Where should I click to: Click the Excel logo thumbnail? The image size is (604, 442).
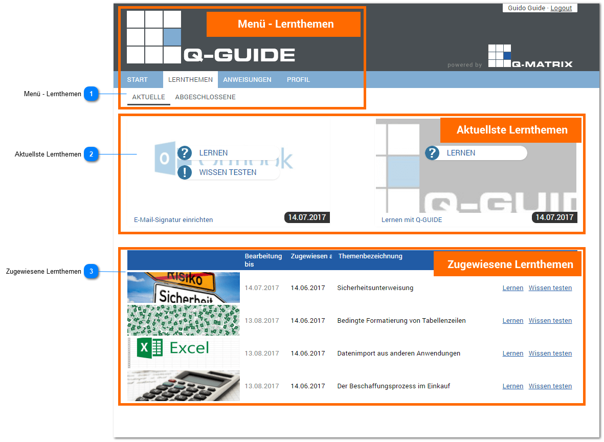(184, 353)
